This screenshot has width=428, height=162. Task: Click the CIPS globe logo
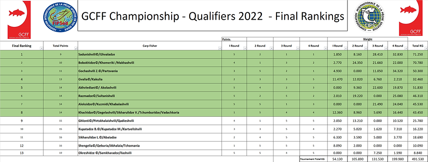[x=370, y=17]
